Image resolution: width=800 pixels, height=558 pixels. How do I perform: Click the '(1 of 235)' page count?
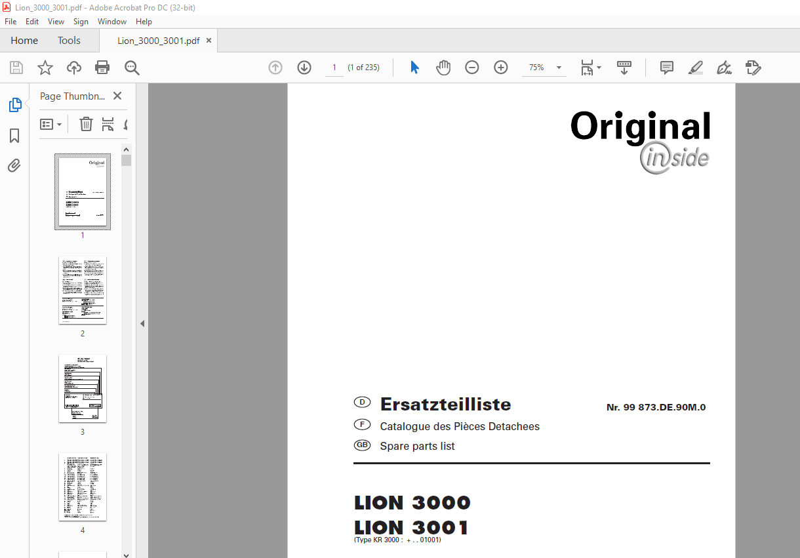363,68
